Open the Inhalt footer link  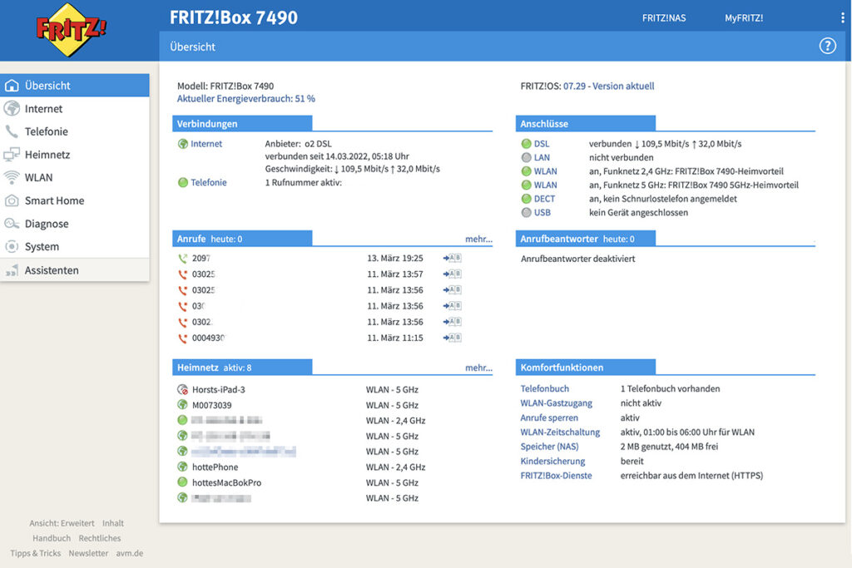[113, 523]
